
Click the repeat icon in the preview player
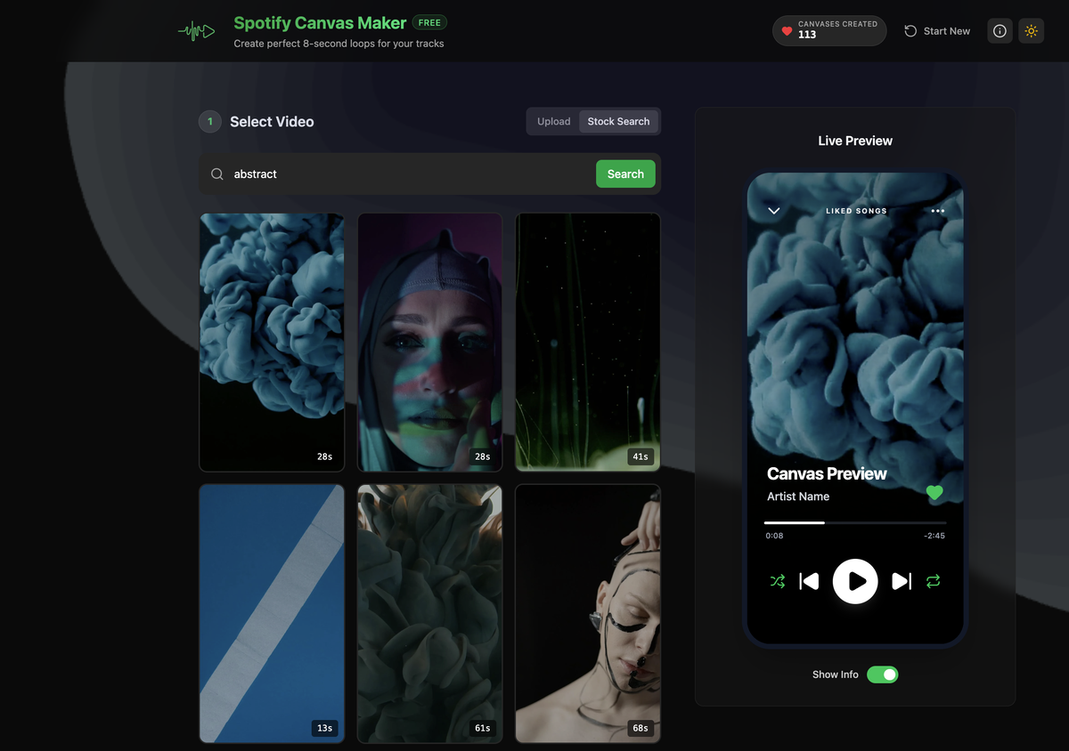(x=934, y=581)
